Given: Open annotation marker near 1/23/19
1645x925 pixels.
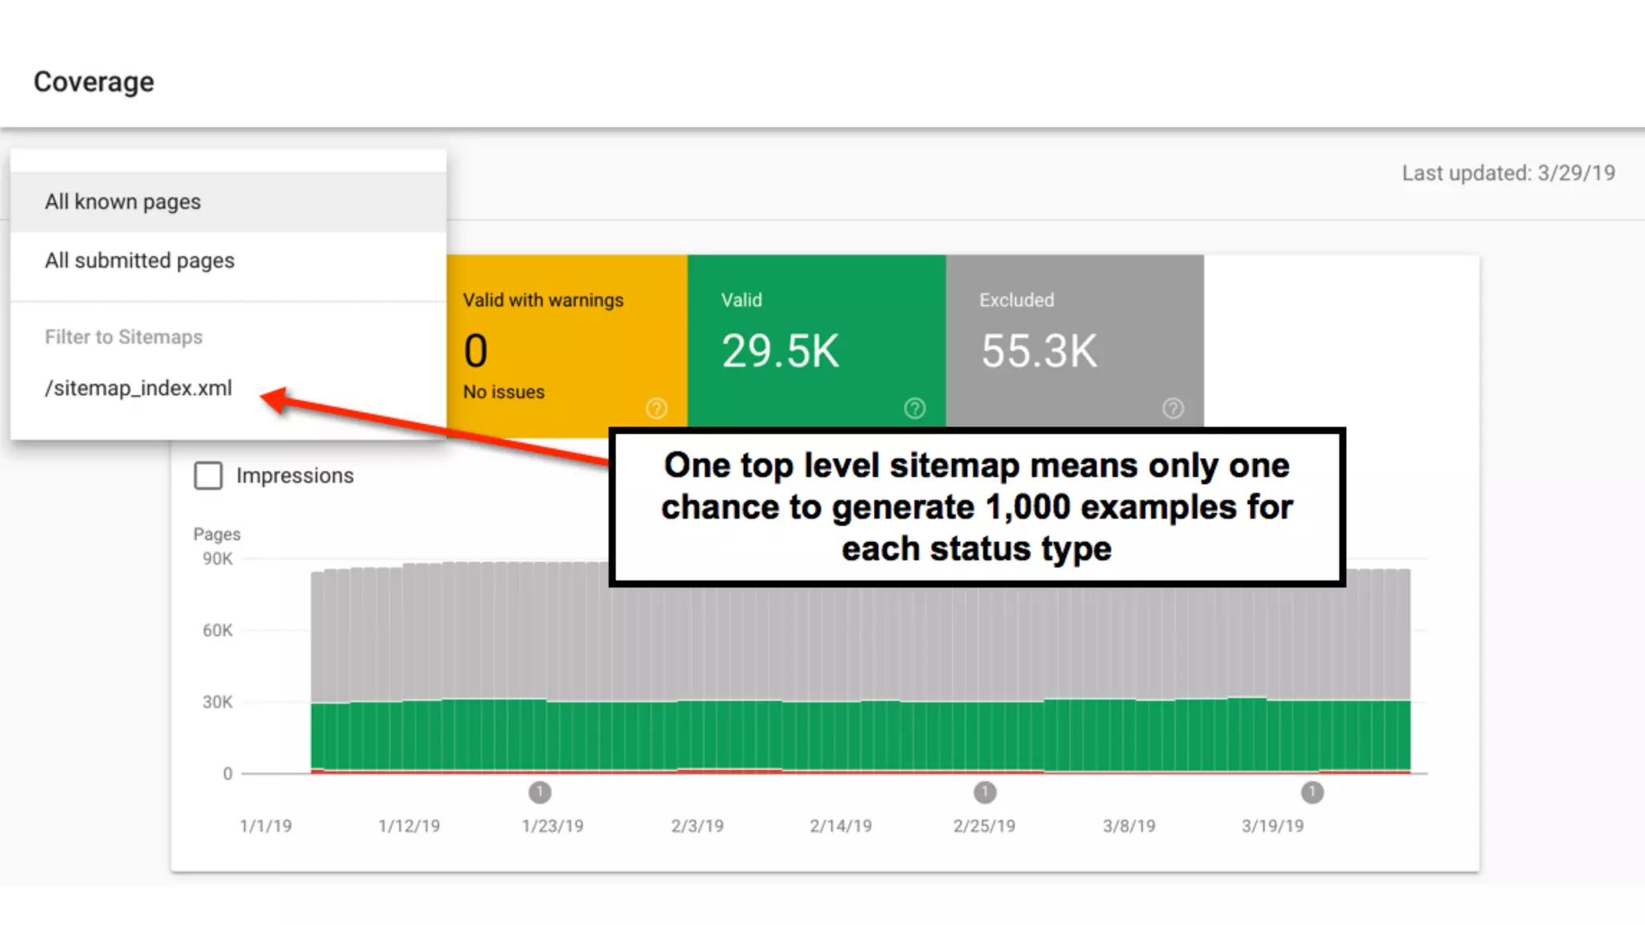Looking at the screenshot, I should tap(540, 793).
